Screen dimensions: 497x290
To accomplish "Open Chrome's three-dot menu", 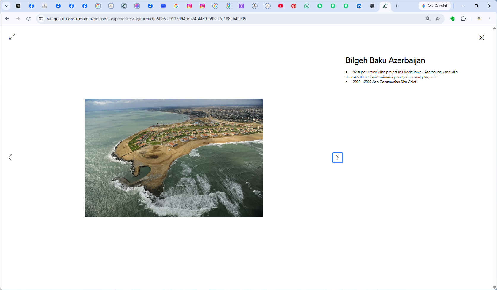I will tap(490, 19).
